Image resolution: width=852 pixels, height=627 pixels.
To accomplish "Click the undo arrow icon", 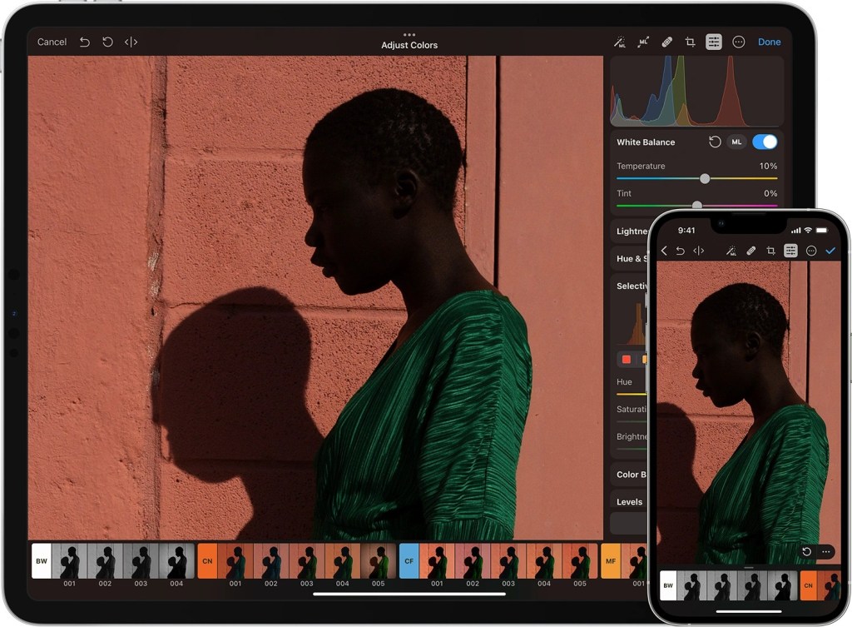I will (86, 42).
